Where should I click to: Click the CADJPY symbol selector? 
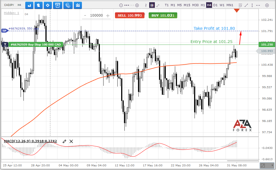[x=9, y=5]
